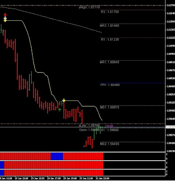175x181 pixels.
Task: Click the 1.61780 price axis value
Action: [170, 5]
